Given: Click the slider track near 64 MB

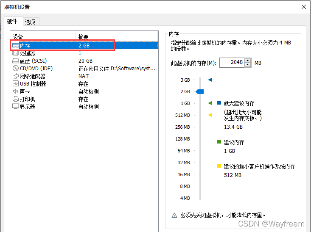Looking at the screenshot, I should (200, 151).
